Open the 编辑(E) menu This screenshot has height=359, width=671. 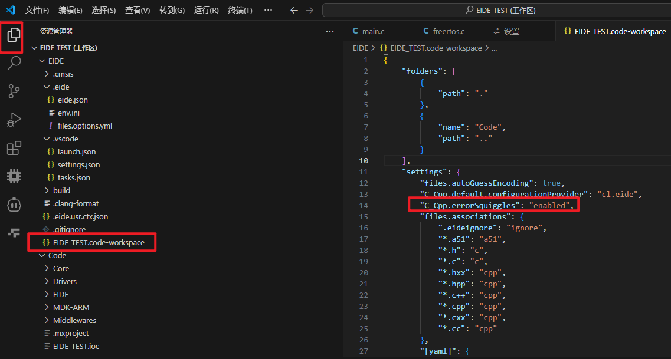coord(71,10)
